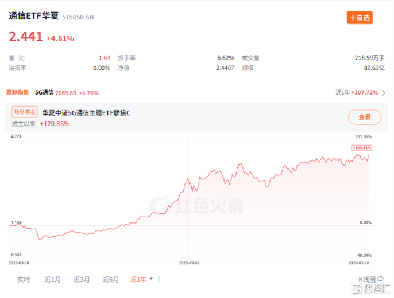The image size is (394, 298).
Task: Click the index change +4.76%
Action: (89, 93)
